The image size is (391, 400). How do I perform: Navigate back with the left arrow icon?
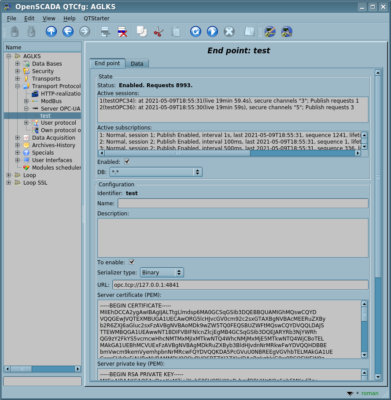[68, 32]
